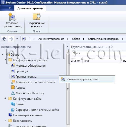Click the Границы node icon
The height and width of the screenshot is (127, 126).
click(13, 71)
